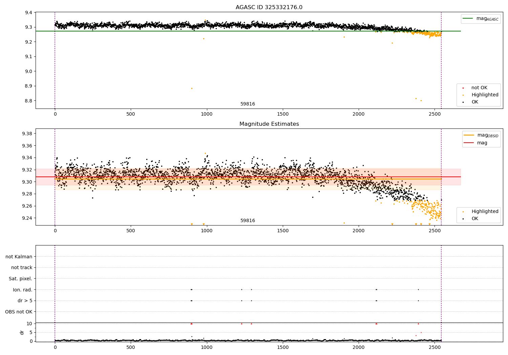Click the 'not track' axis label
The width and height of the screenshot is (508, 355).
[x=22, y=268]
